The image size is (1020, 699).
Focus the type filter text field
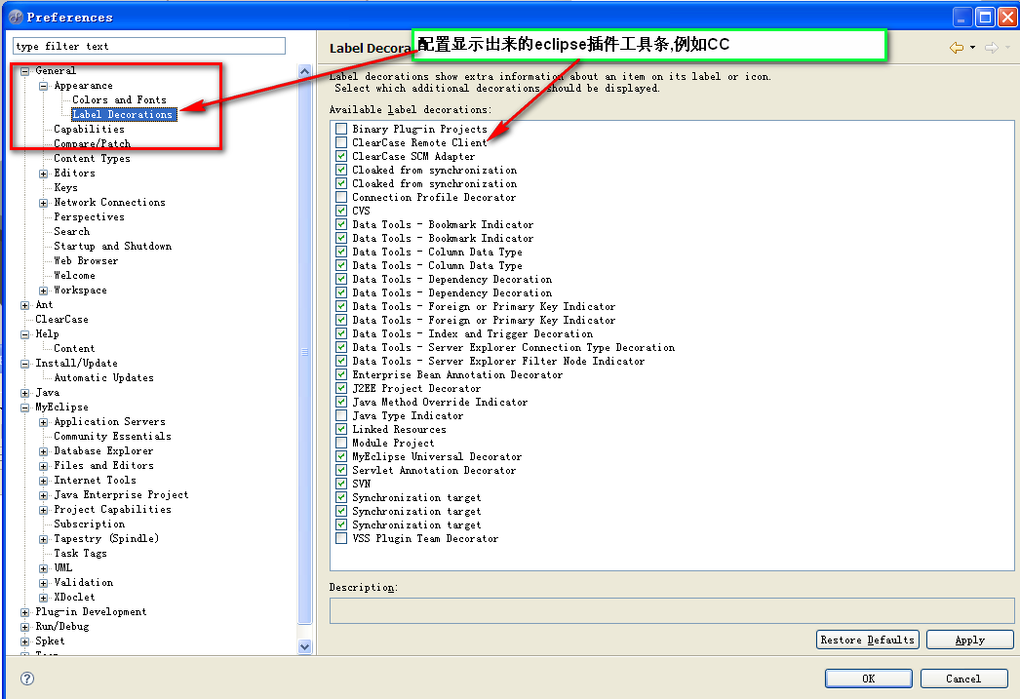pyautogui.click(x=149, y=46)
